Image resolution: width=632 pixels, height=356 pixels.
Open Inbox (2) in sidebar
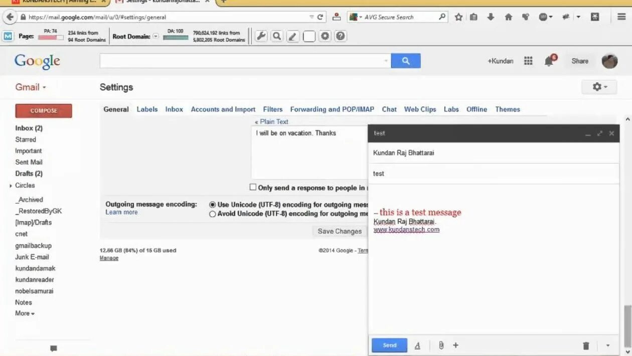pos(29,128)
